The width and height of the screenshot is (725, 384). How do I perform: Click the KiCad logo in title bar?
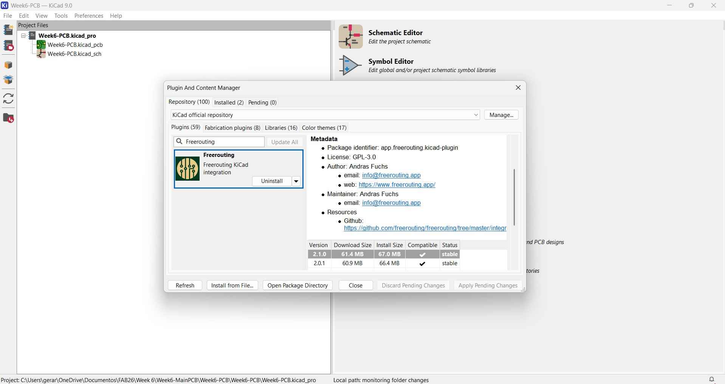5,5
